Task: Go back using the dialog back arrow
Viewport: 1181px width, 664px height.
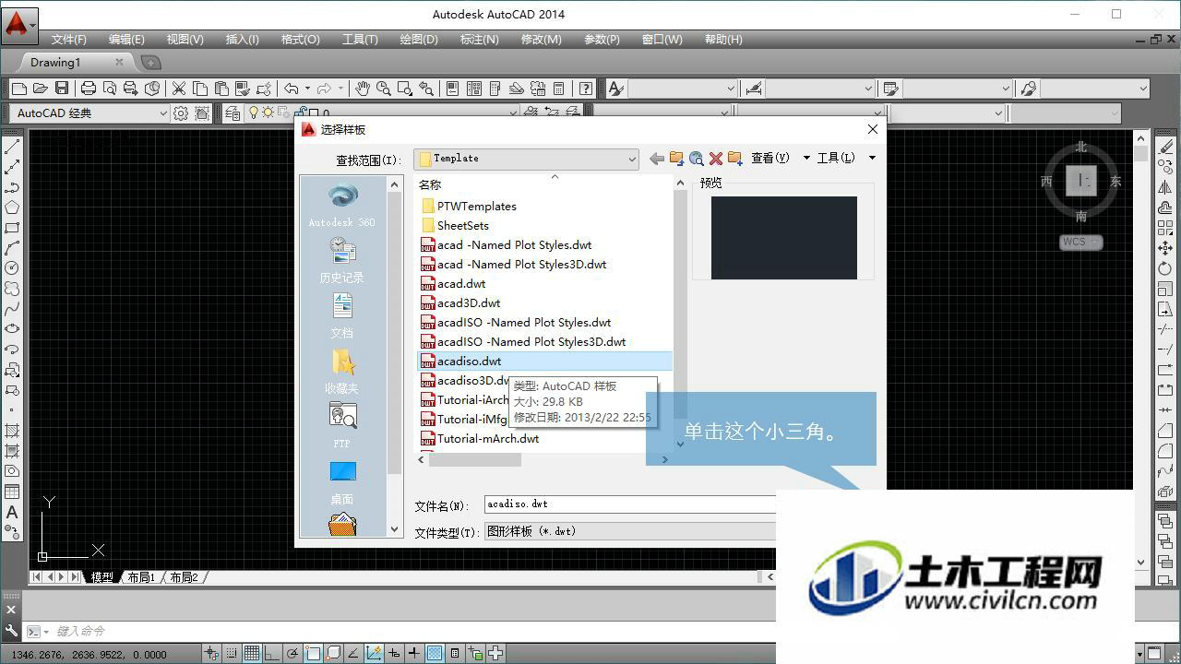Action: click(657, 159)
